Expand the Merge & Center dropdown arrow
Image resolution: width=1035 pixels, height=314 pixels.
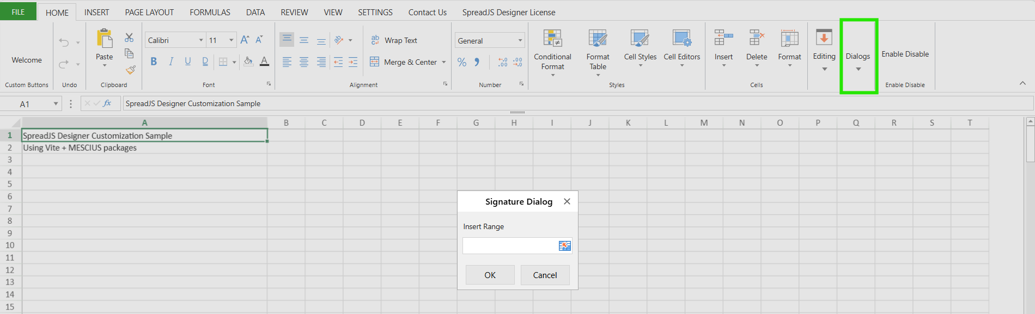pos(444,62)
